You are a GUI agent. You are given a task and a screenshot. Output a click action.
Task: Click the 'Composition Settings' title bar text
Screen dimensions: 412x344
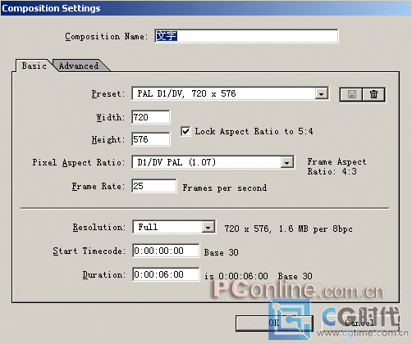click(x=51, y=8)
